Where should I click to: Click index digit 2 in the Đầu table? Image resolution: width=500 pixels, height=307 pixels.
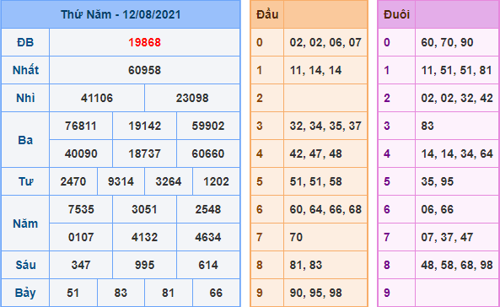point(260,98)
